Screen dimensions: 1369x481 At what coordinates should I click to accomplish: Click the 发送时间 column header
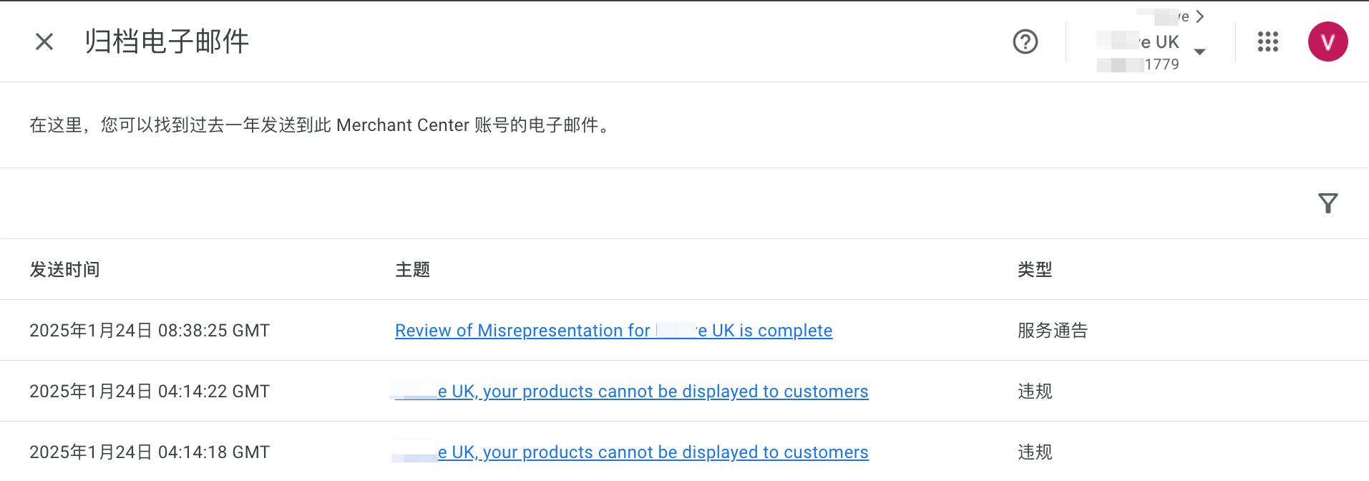64,270
